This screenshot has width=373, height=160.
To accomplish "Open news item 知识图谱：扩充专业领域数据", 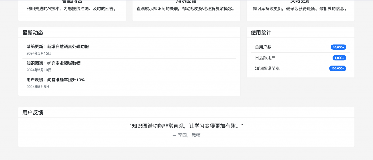I will [x=54, y=63].
